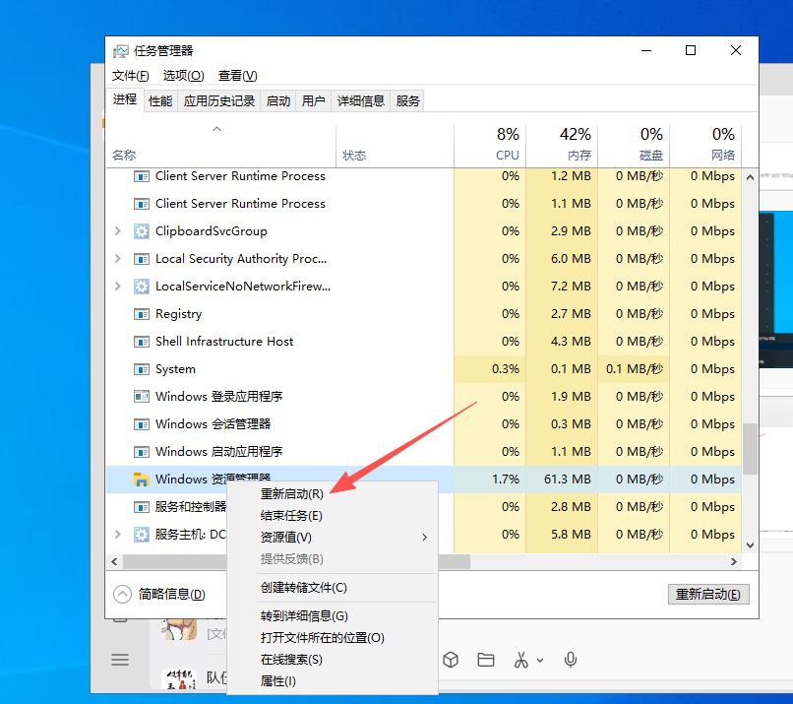Switch to the 性能 tab
793x704 pixels.
click(x=160, y=101)
